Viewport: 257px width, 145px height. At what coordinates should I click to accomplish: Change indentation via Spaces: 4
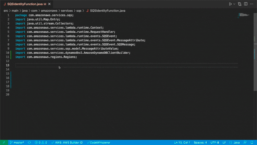(x=200, y=143)
